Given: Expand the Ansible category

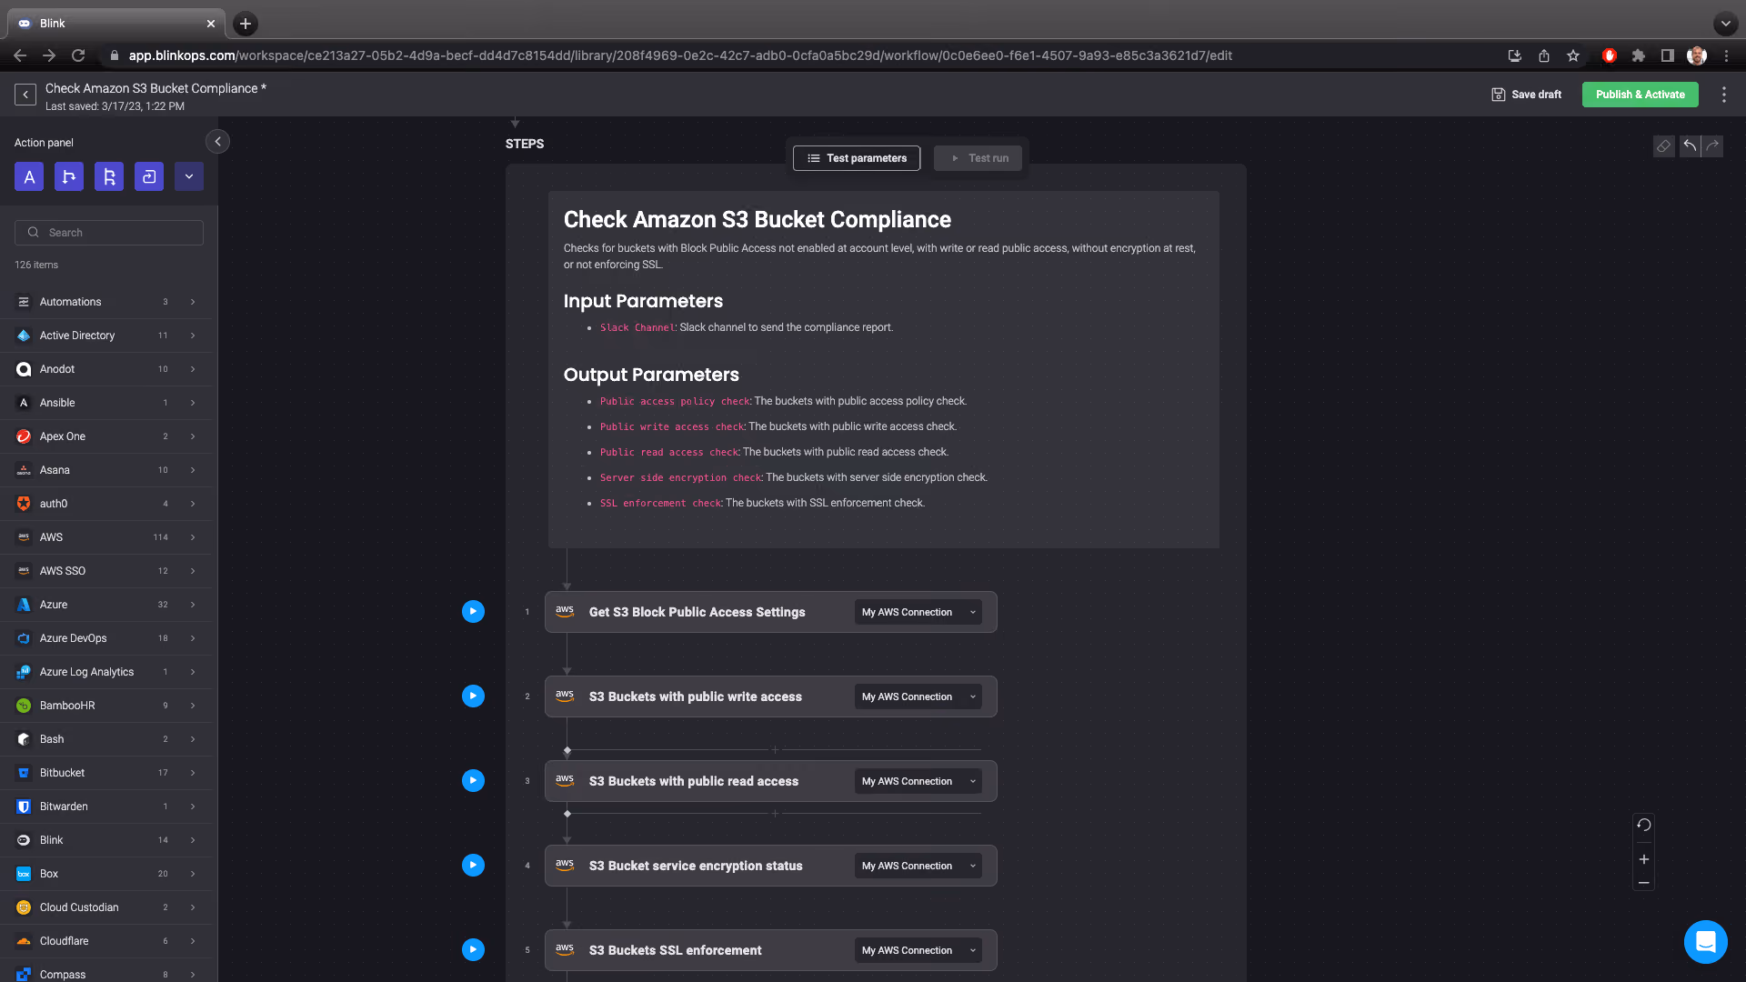Looking at the screenshot, I should (x=105, y=403).
